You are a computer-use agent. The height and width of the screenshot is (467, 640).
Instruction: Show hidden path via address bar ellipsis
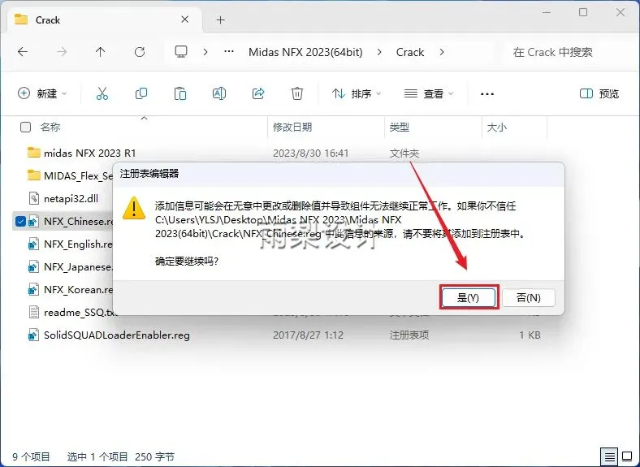[x=229, y=52]
